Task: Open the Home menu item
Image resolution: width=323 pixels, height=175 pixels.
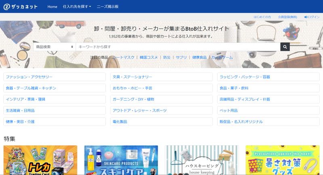Action: (x=52, y=6)
